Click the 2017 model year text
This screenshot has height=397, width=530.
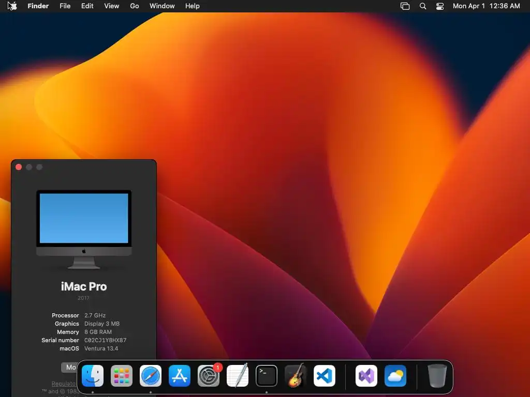tap(83, 298)
